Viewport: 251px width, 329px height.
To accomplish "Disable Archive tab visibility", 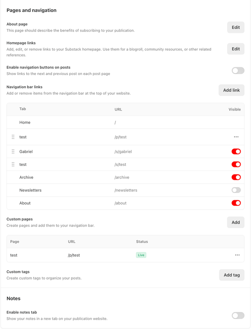I will [236, 177].
